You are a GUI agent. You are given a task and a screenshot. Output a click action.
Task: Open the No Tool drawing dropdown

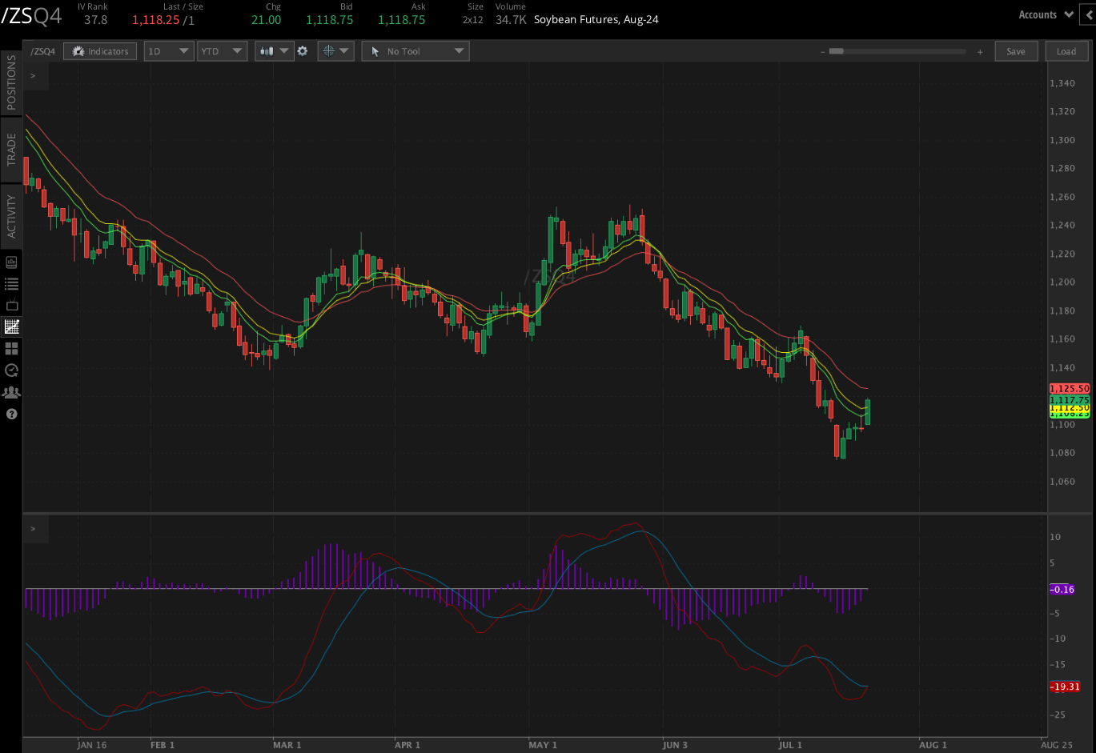click(x=415, y=50)
